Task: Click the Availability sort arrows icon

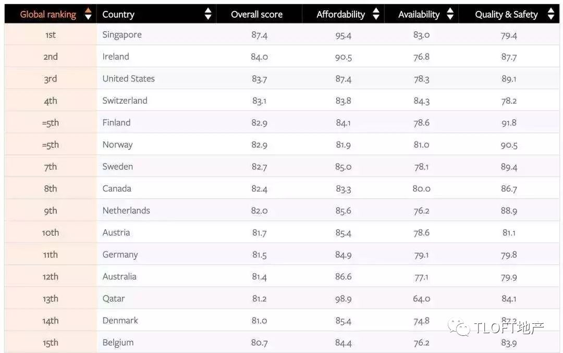Action: [450, 15]
